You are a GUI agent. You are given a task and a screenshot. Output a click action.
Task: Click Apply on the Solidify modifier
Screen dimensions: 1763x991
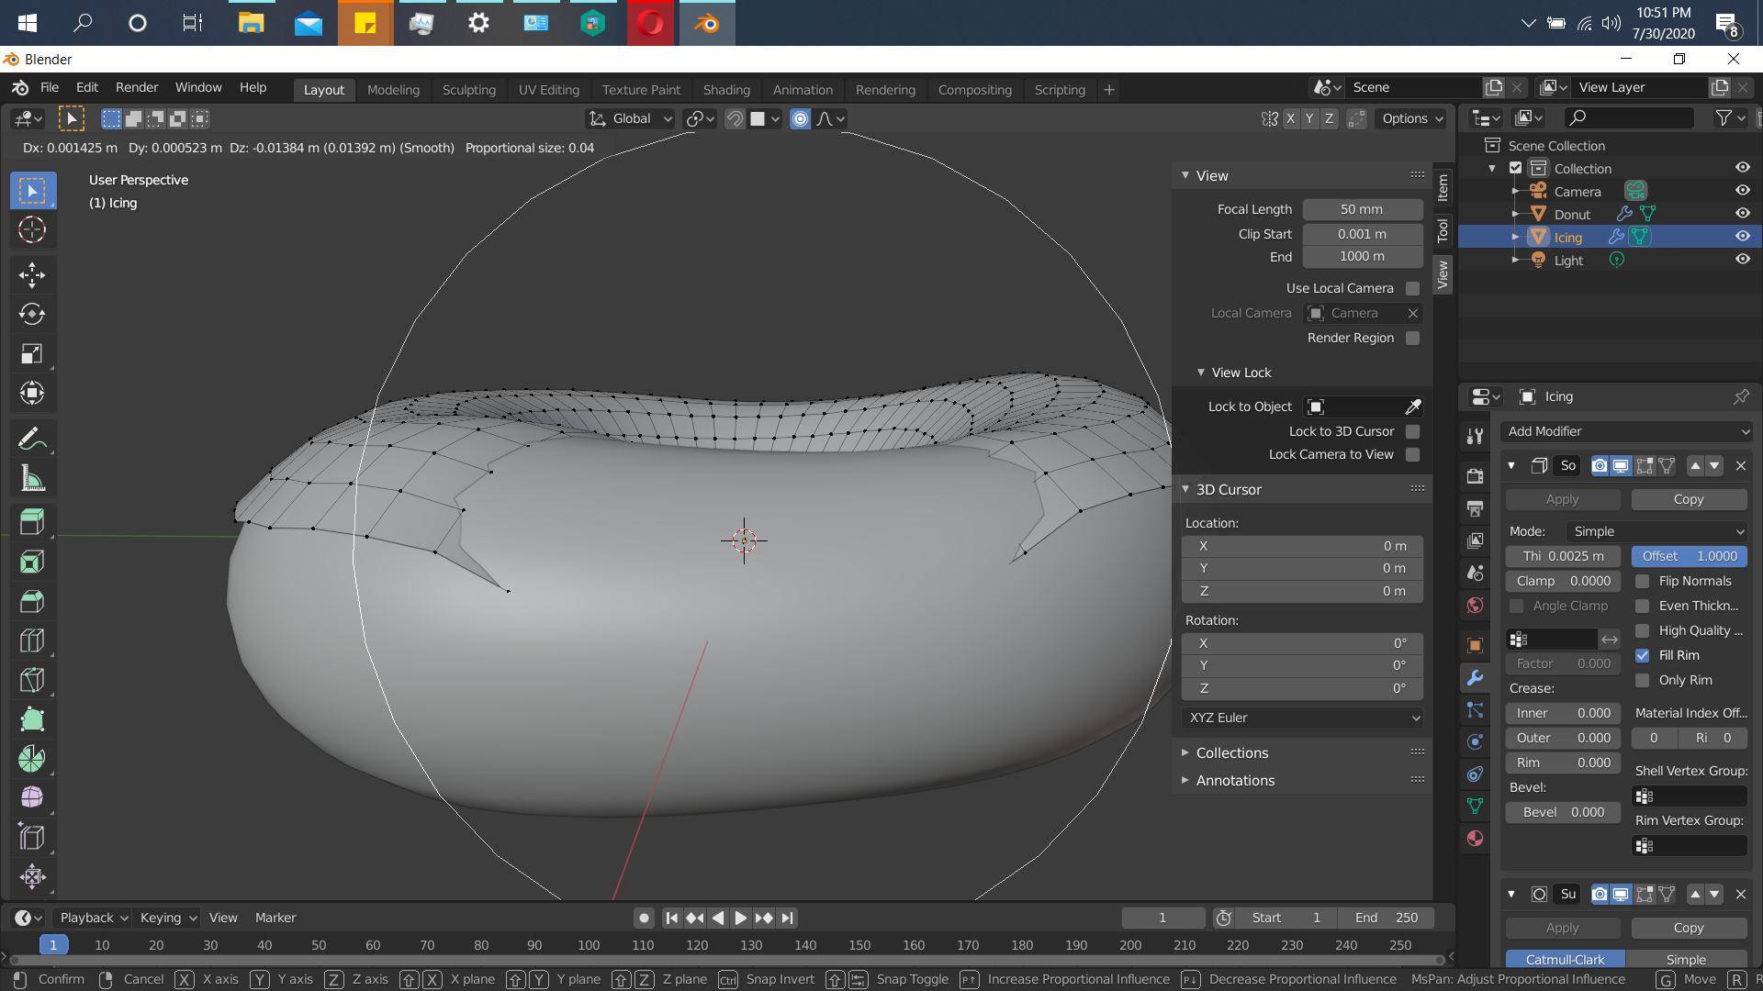[1562, 499]
